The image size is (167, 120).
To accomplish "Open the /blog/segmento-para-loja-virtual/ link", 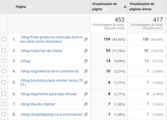I will pos(49,94).
